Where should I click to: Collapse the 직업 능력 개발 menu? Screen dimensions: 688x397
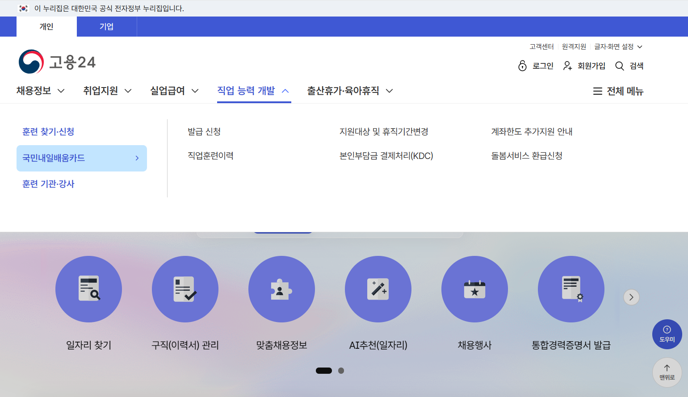pos(254,91)
